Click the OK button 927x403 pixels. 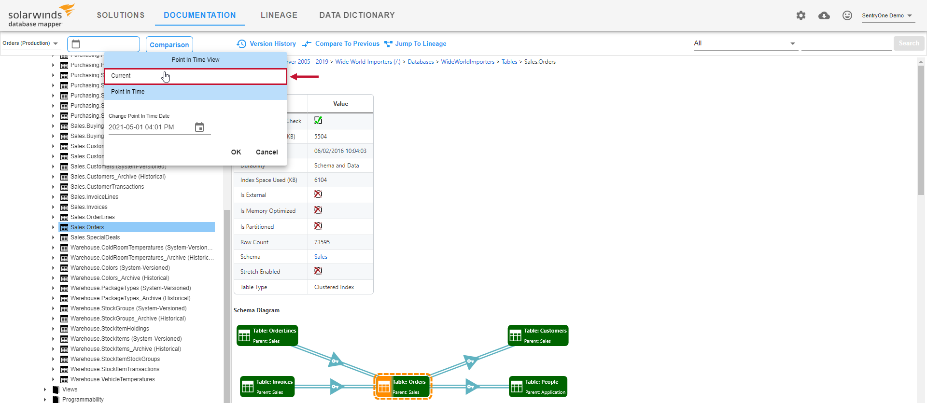(x=236, y=152)
